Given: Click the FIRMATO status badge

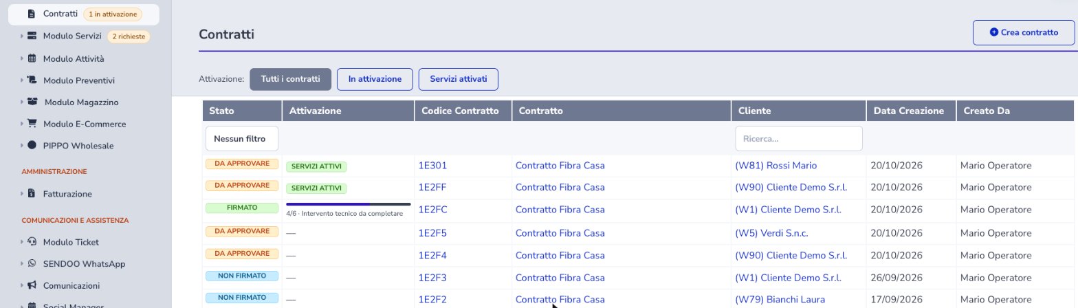Looking at the screenshot, I should click(x=241, y=208).
